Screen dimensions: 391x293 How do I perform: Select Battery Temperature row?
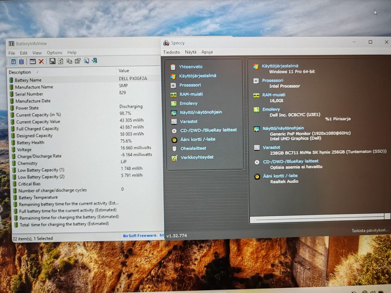tap(88, 197)
